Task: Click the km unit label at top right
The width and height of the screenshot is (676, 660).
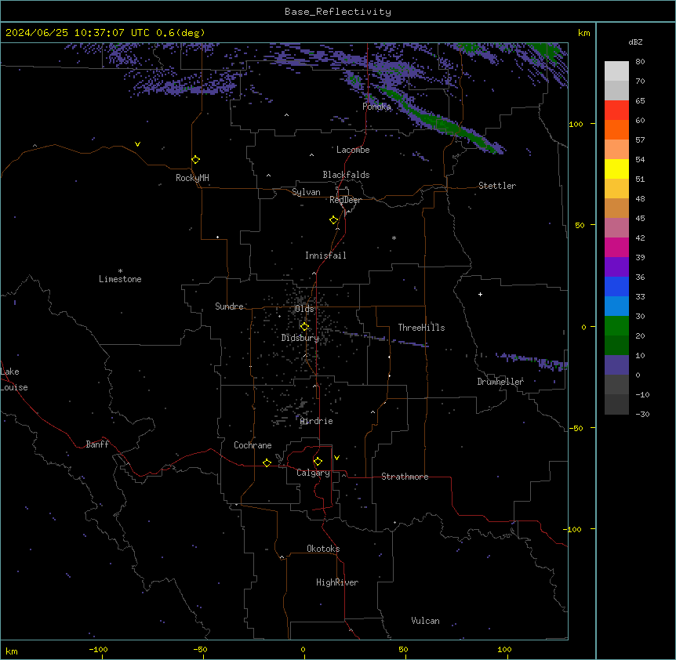Action: click(584, 33)
